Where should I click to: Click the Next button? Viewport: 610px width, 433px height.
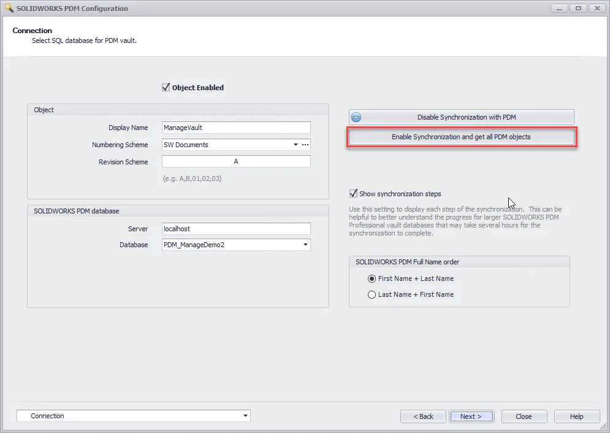pos(471,416)
